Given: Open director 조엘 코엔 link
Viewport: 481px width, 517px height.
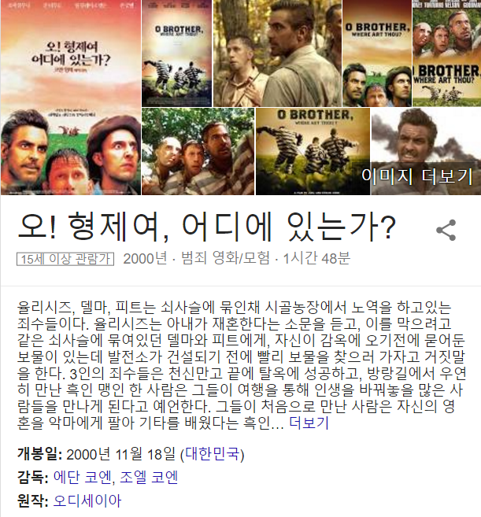Looking at the screenshot, I should 149,477.
